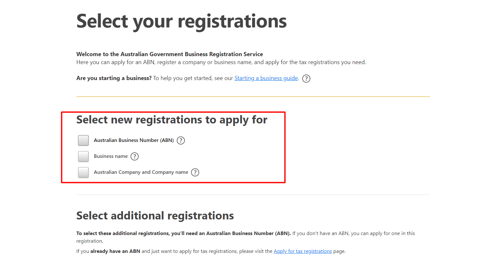Screen dimensions: 503x258
Task: Enable the Business name checkbox
Action: [x=83, y=156]
